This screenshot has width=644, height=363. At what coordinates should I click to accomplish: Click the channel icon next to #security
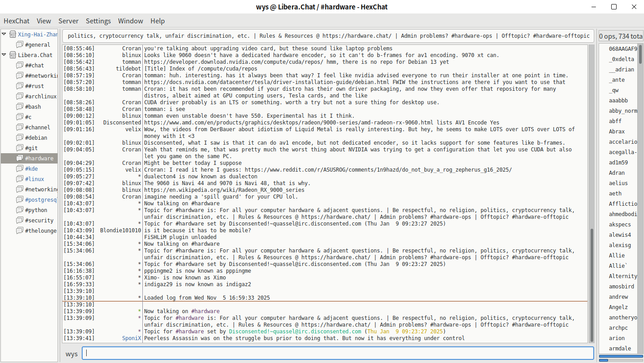click(19, 221)
